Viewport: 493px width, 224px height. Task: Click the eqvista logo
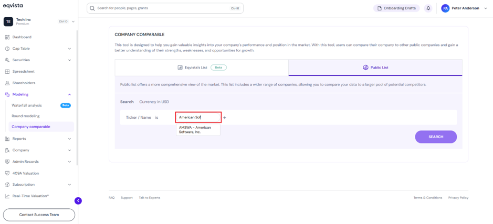click(x=13, y=6)
